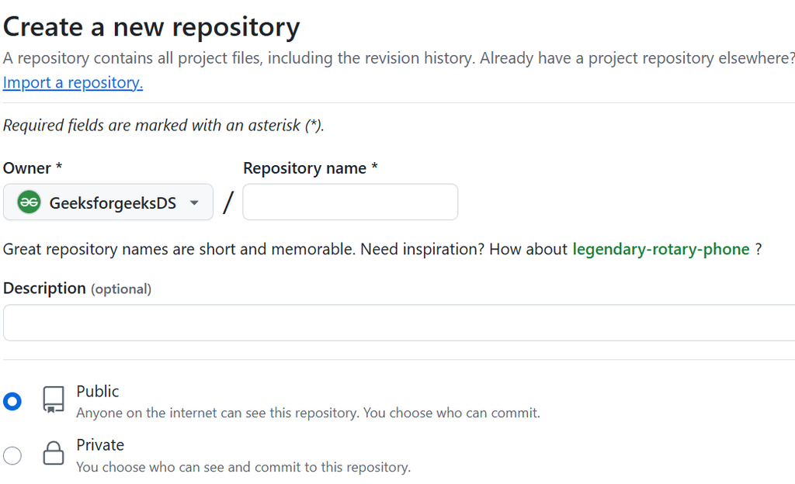Viewport: 795px width, 484px height.
Task: Select the Public visibility radio button
Action: 12,401
